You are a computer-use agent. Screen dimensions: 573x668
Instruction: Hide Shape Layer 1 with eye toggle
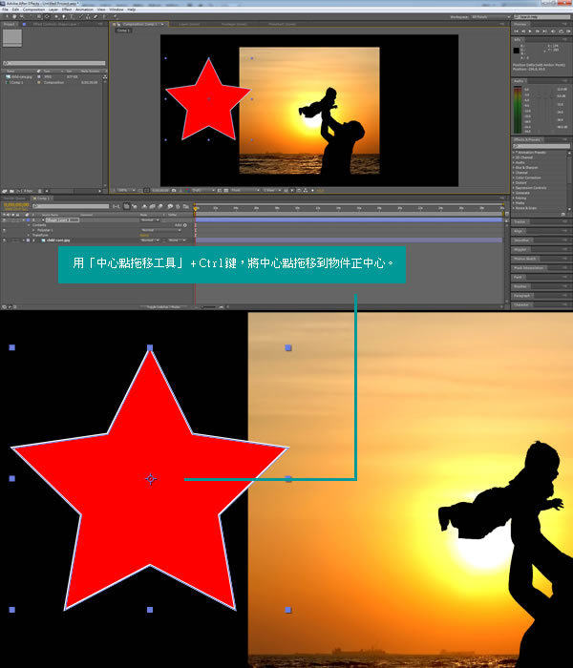coord(4,219)
